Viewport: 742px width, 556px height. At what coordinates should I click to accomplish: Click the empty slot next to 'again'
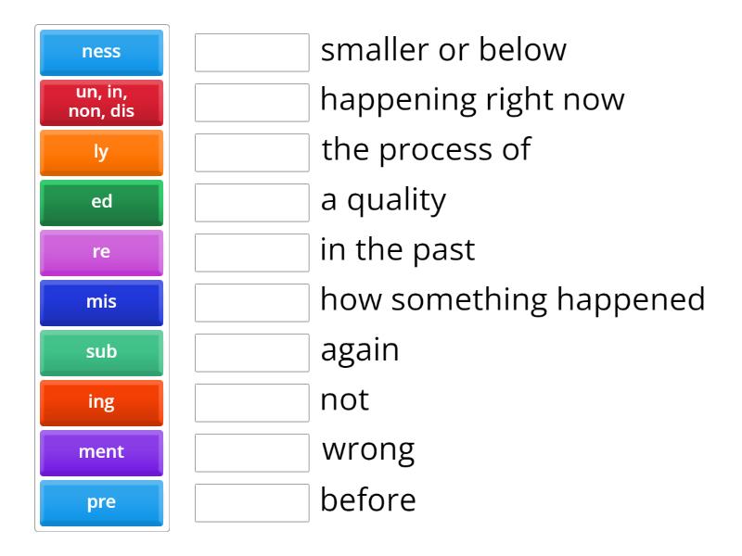click(x=252, y=352)
